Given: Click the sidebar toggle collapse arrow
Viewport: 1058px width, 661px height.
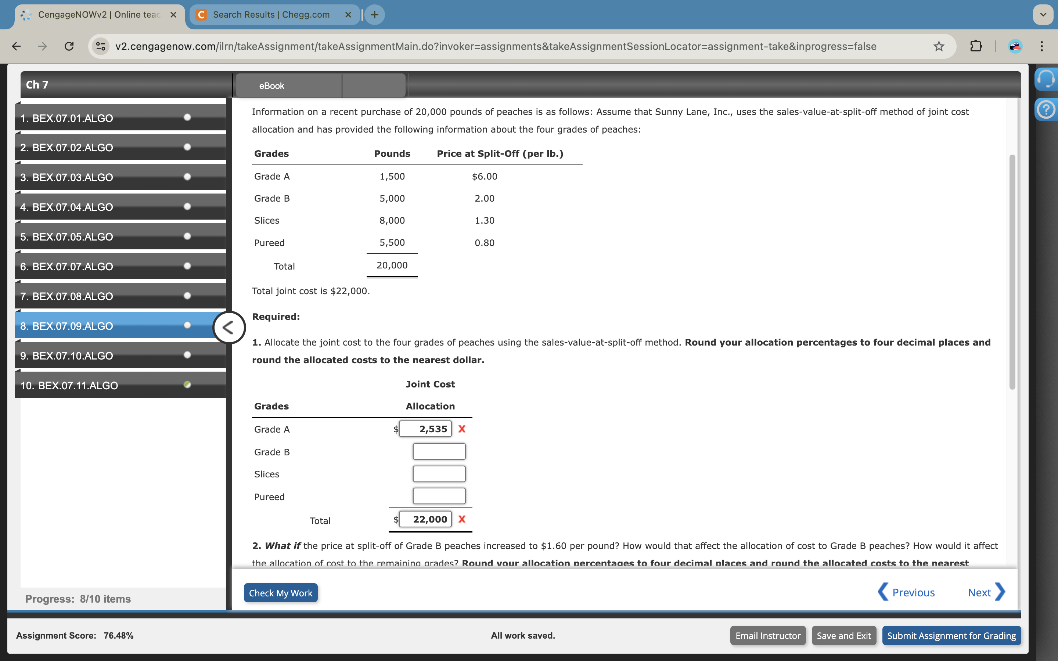Looking at the screenshot, I should [228, 328].
